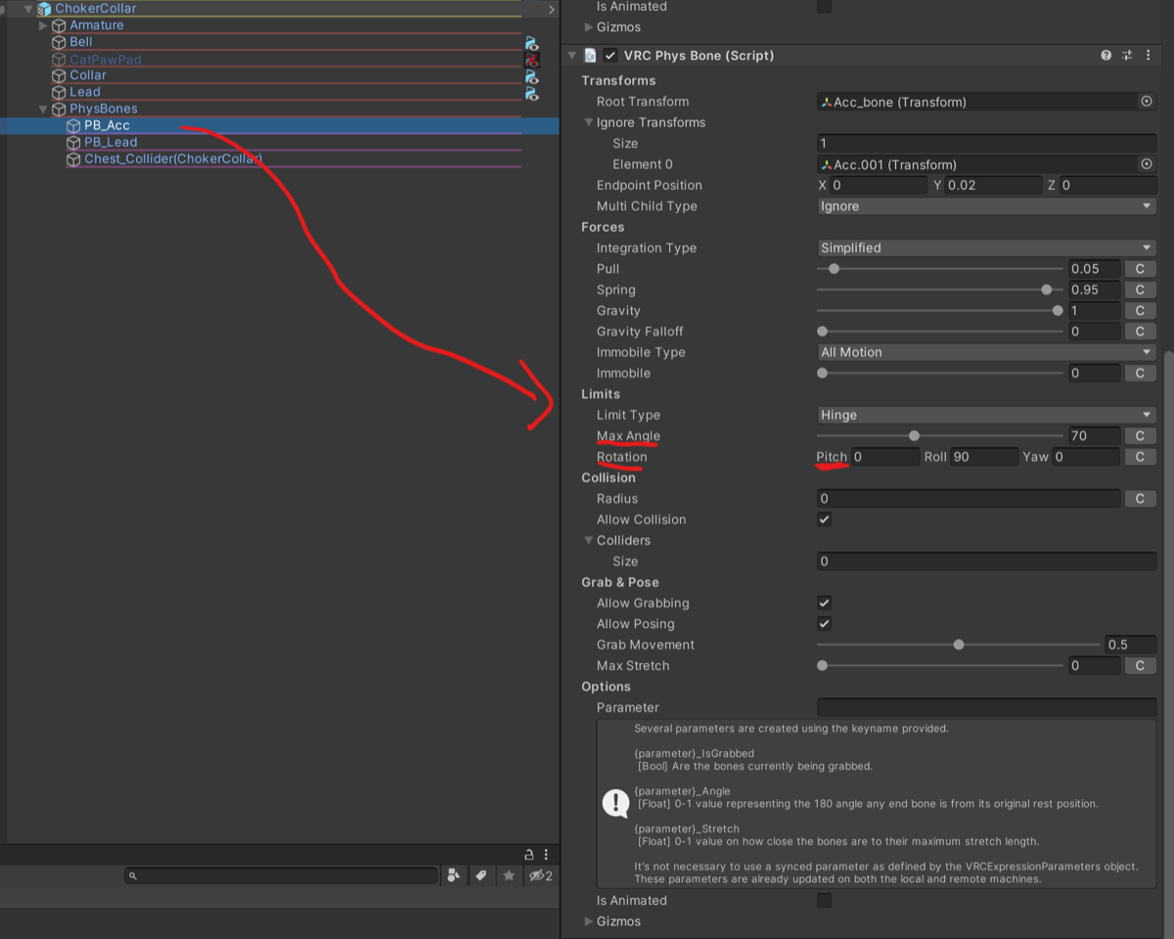
Task: Click the Search by Label tag icon
Action: 481,875
